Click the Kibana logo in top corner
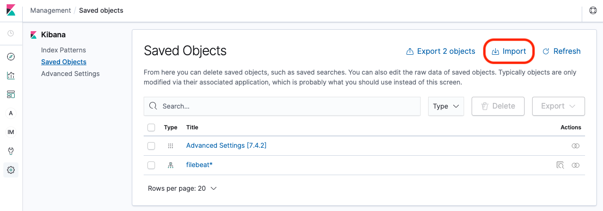The image size is (603, 211). (x=11, y=10)
